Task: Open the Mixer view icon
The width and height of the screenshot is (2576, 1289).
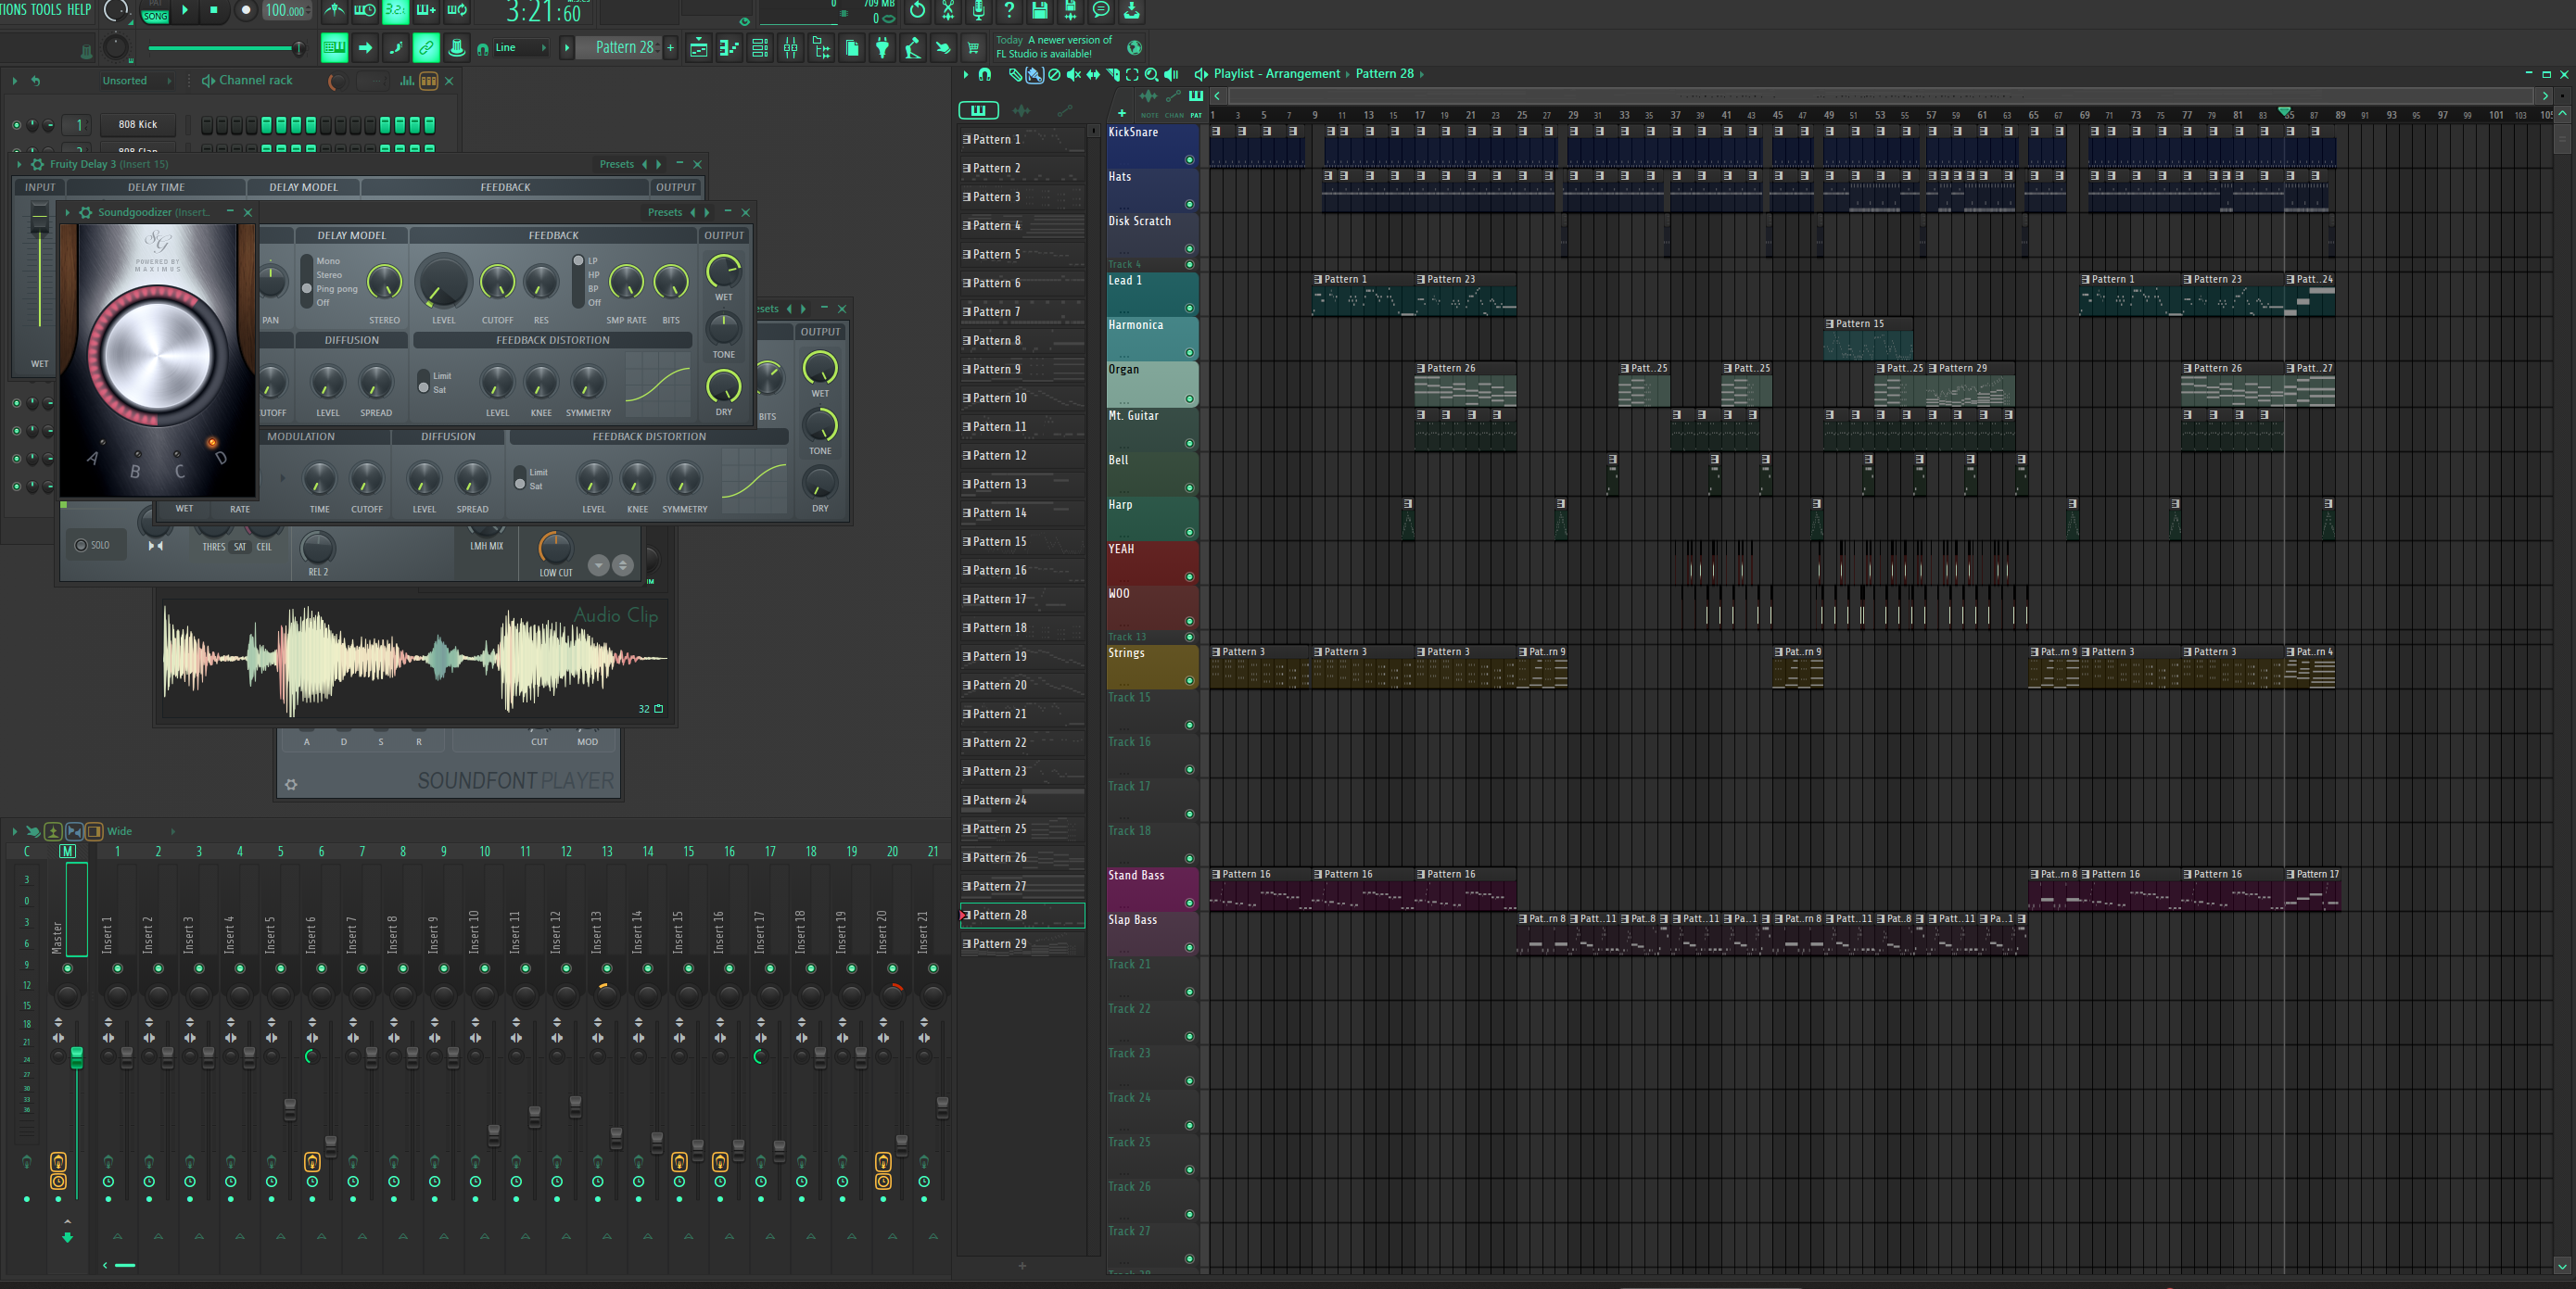Action: click(x=790, y=47)
